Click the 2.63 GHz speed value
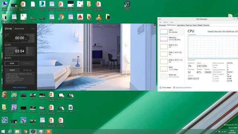 pos(202,66)
